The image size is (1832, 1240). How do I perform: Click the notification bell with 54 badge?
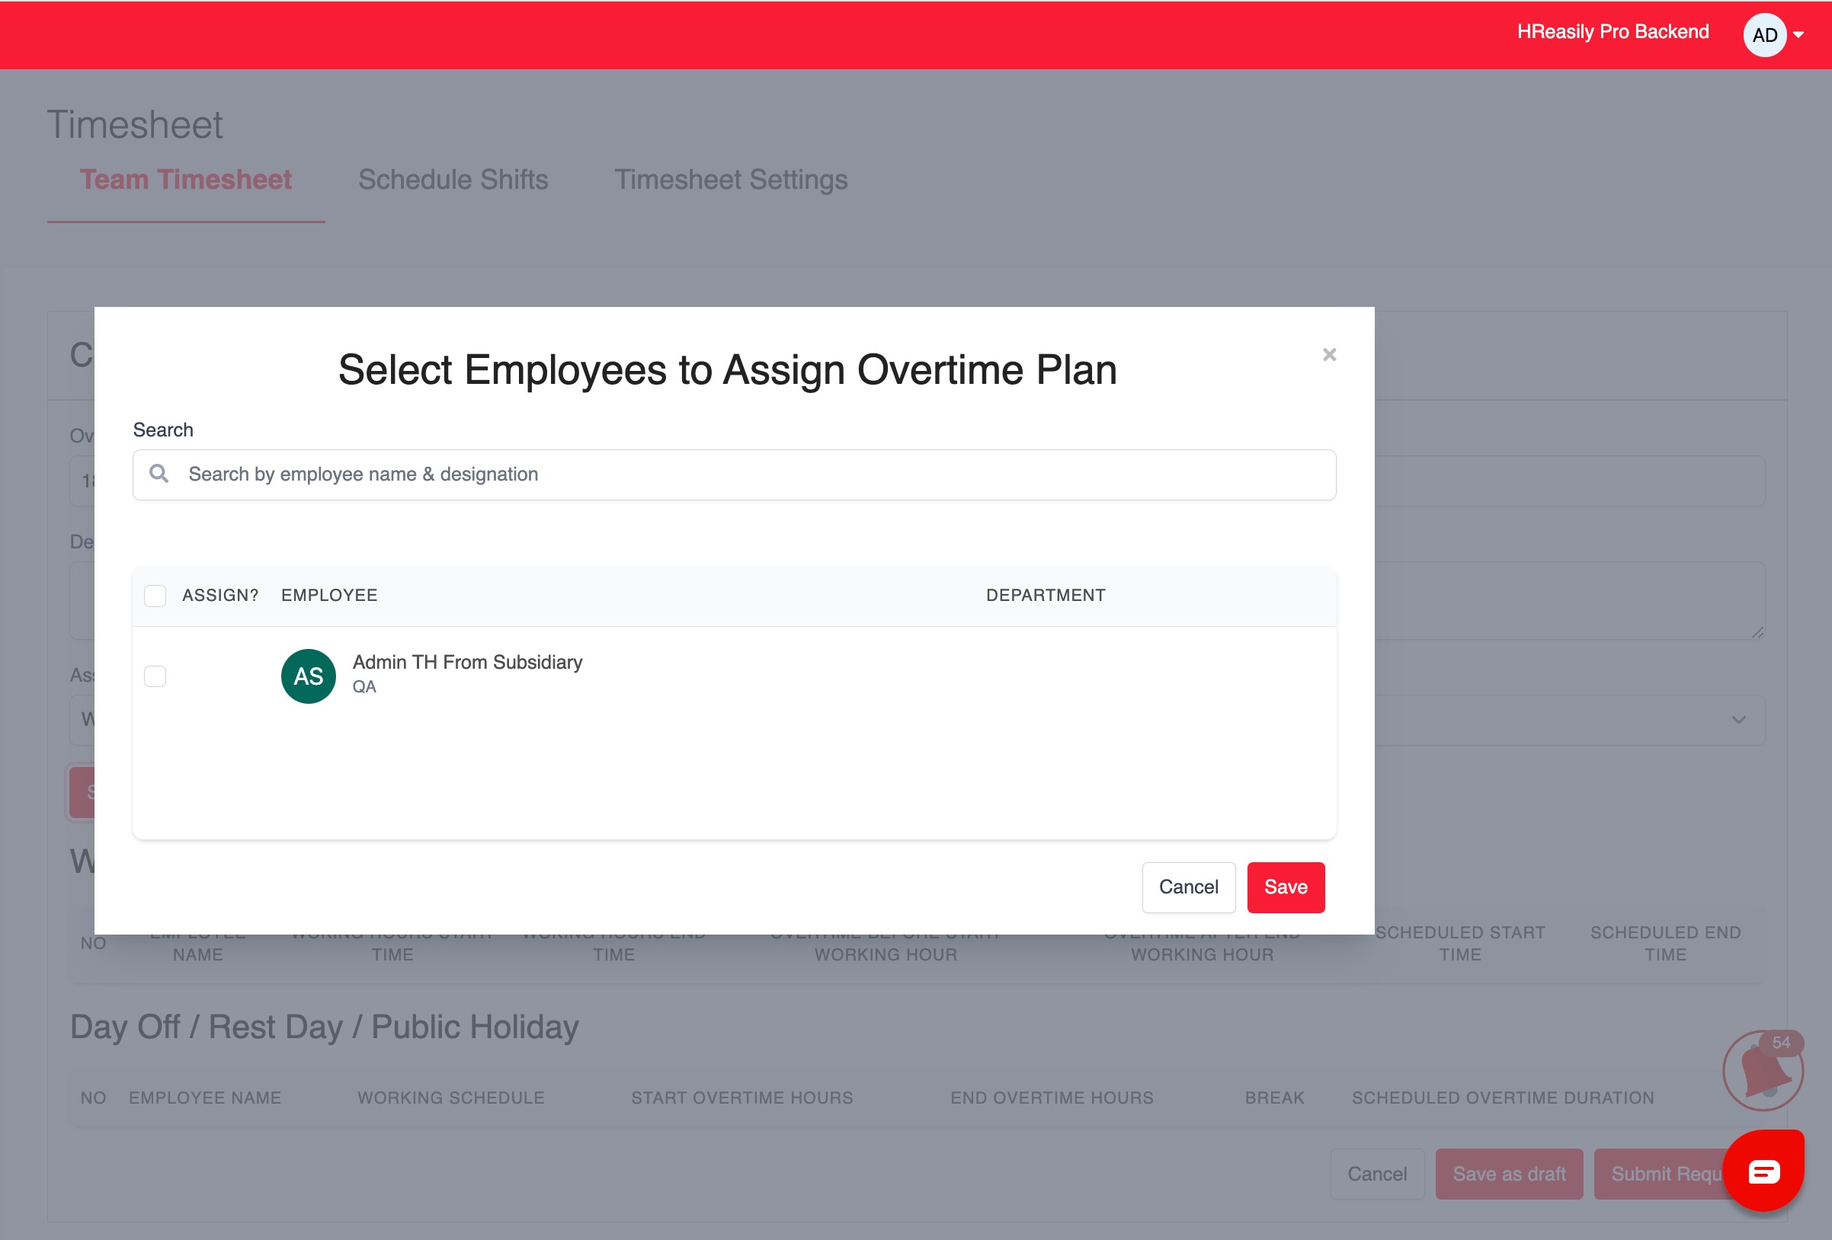point(1762,1071)
